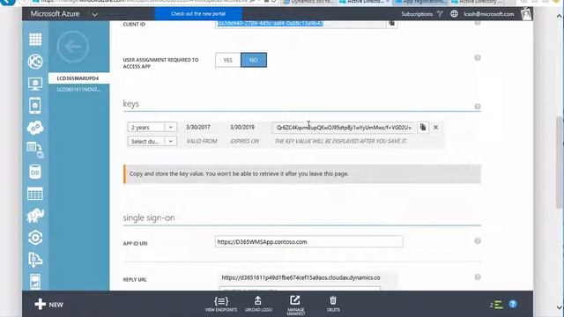Click the New plus button
The width and height of the screenshot is (564, 317).
pyautogui.click(x=49, y=305)
